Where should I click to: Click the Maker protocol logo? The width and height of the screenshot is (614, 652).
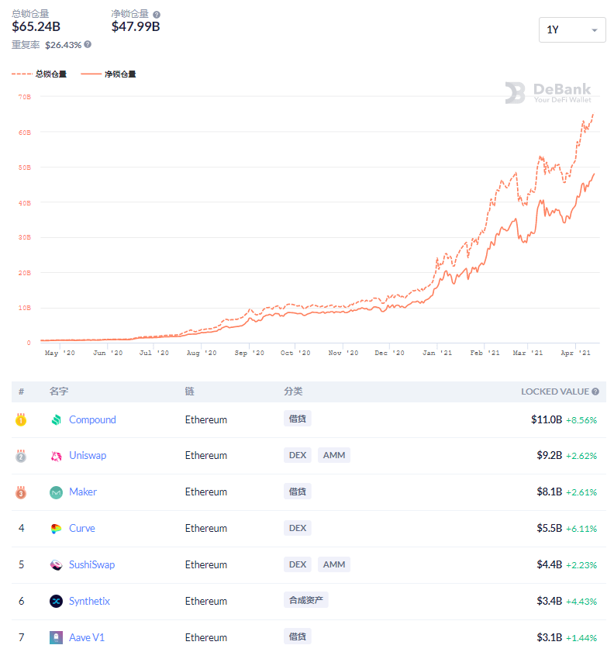coord(56,492)
